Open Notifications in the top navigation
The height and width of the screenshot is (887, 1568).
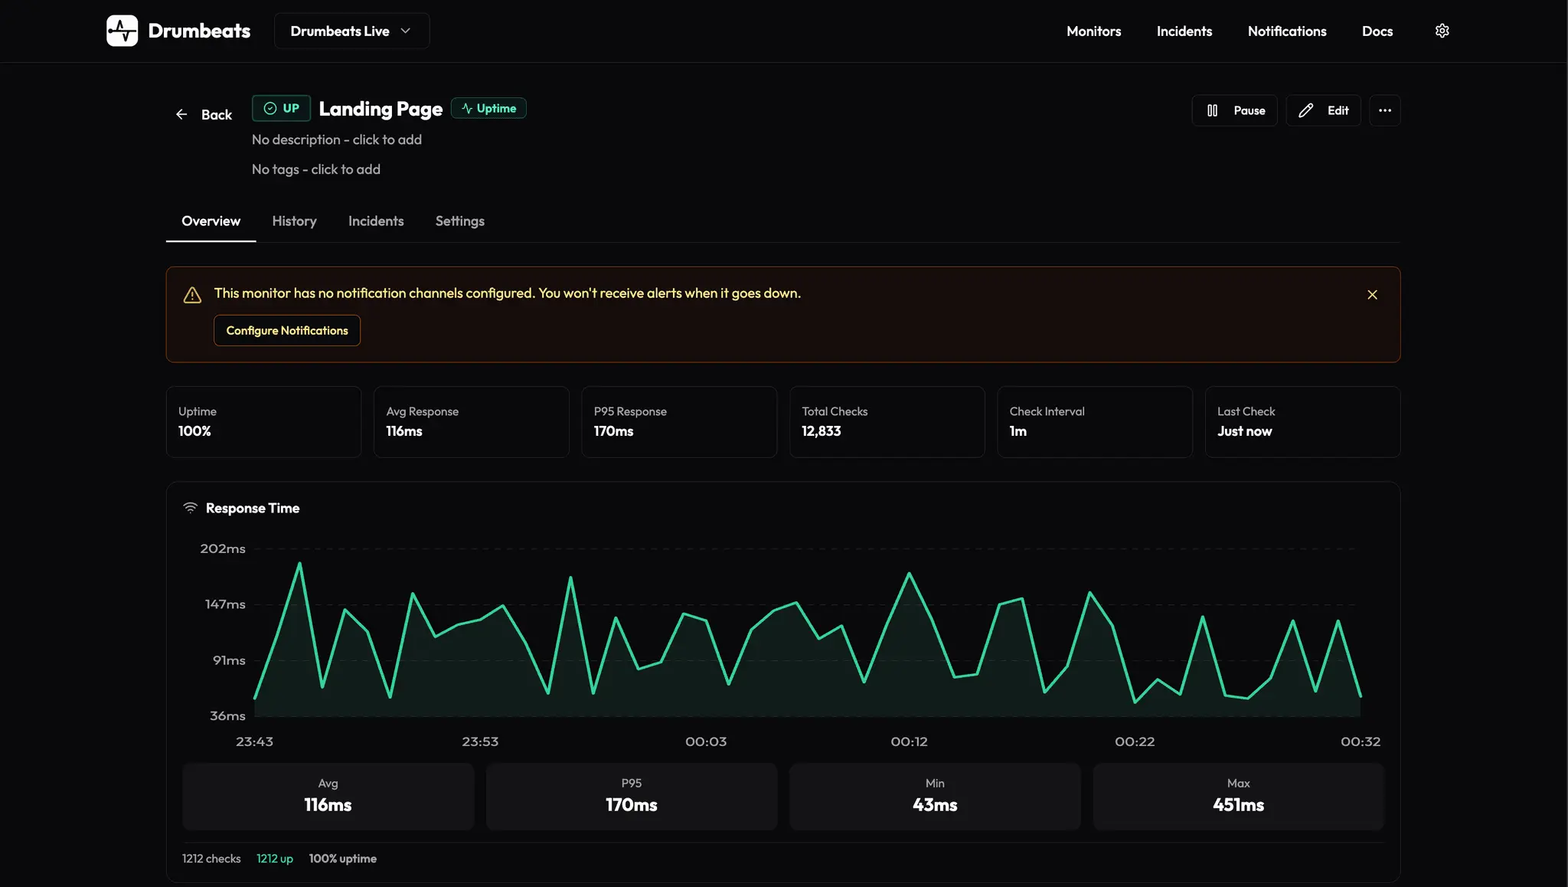point(1286,31)
